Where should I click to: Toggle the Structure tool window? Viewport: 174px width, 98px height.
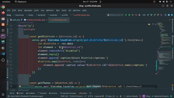[7, 85]
